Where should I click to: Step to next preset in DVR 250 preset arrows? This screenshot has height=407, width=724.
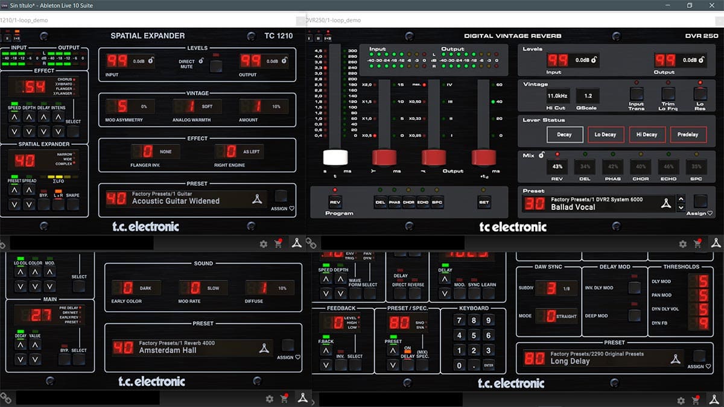click(x=681, y=207)
